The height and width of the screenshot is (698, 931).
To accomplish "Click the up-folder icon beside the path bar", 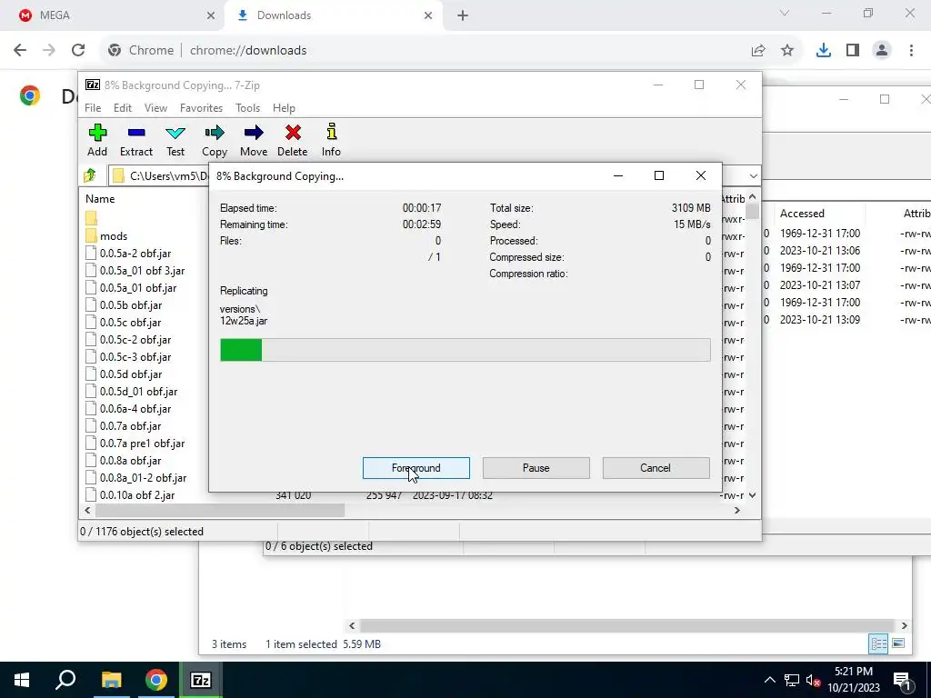I will click(x=90, y=175).
